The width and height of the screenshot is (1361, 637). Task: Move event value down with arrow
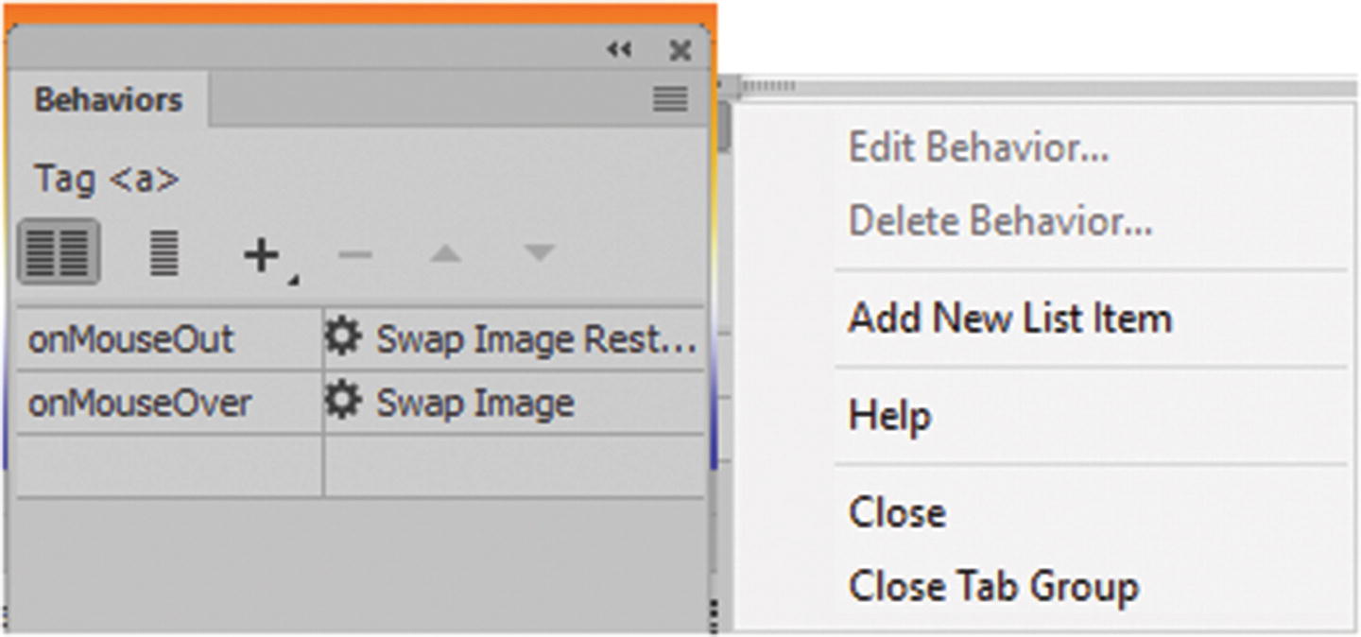pyautogui.click(x=539, y=253)
